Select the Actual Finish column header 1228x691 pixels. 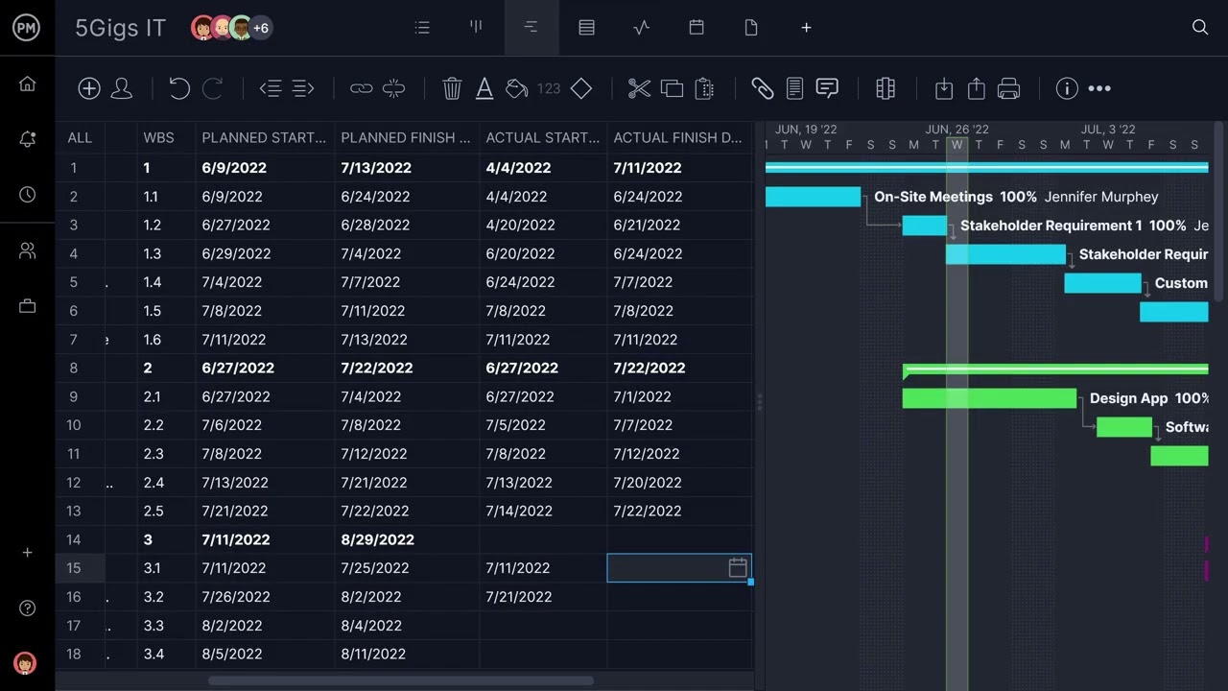point(677,137)
